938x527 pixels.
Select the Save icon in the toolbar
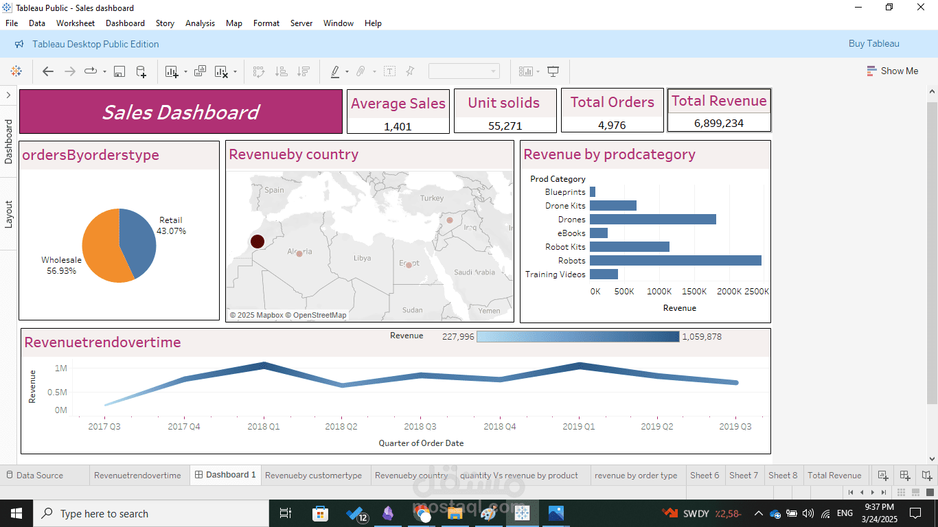click(119, 71)
